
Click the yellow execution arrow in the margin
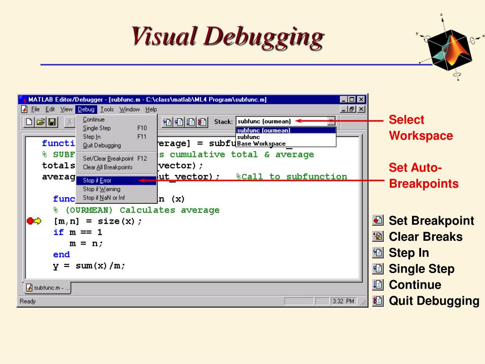[38, 221]
